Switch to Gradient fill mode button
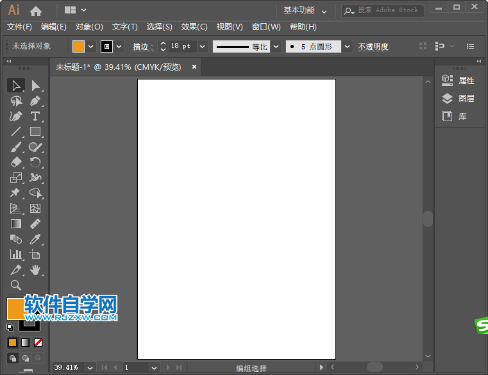The height and width of the screenshot is (375, 488). click(x=26, y=343)
